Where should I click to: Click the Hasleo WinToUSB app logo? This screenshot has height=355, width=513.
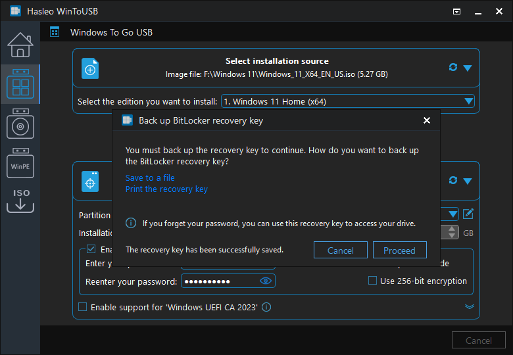tap(15, 11)
